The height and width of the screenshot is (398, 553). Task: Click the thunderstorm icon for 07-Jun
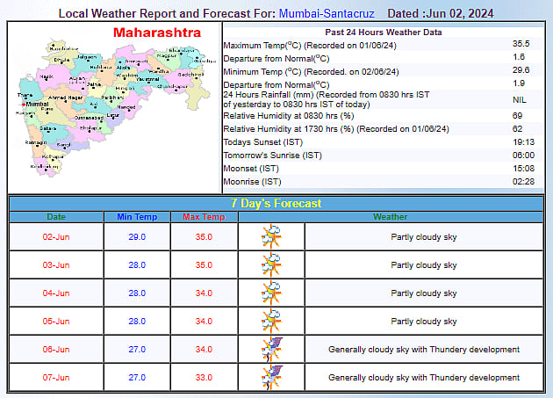[271, 377]
